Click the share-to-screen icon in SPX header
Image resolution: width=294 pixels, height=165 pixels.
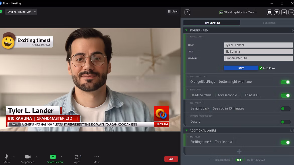click(x=269, y=12)
